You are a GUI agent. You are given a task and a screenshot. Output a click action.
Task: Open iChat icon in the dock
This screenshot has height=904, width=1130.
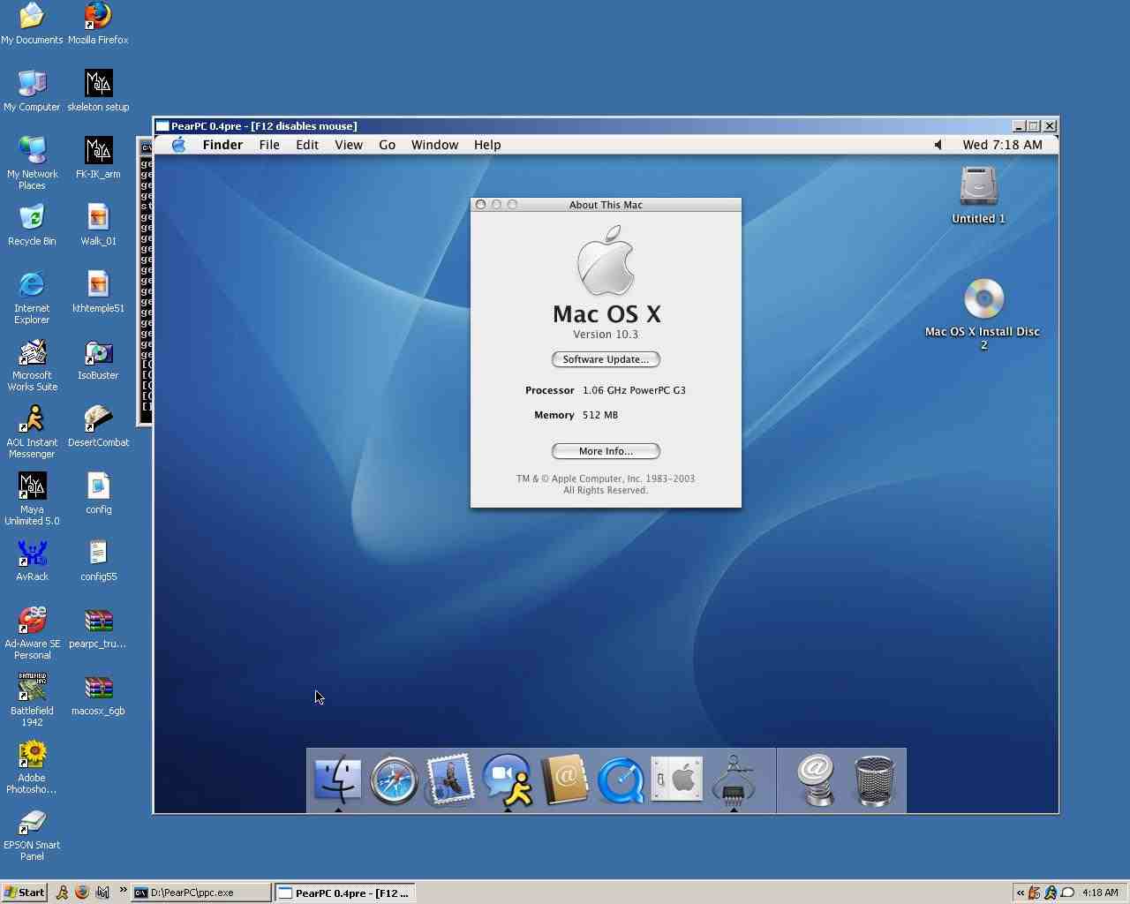pyautogui.click(x=507, y=780)
